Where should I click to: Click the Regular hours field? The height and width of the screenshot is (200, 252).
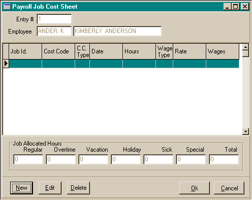(28, 159)
